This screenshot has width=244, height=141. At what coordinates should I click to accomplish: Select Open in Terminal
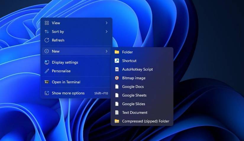76,82
